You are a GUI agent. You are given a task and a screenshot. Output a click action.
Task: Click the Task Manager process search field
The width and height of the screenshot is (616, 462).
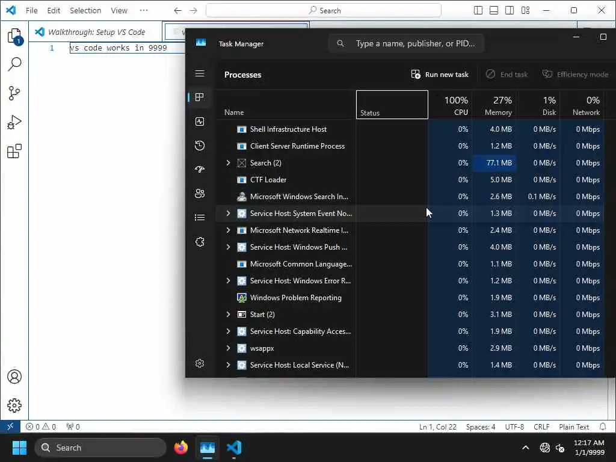tap(407, 43)
